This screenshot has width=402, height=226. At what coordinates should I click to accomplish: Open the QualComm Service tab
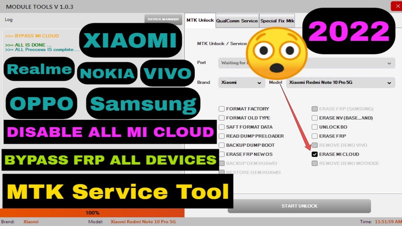[237, 21]
